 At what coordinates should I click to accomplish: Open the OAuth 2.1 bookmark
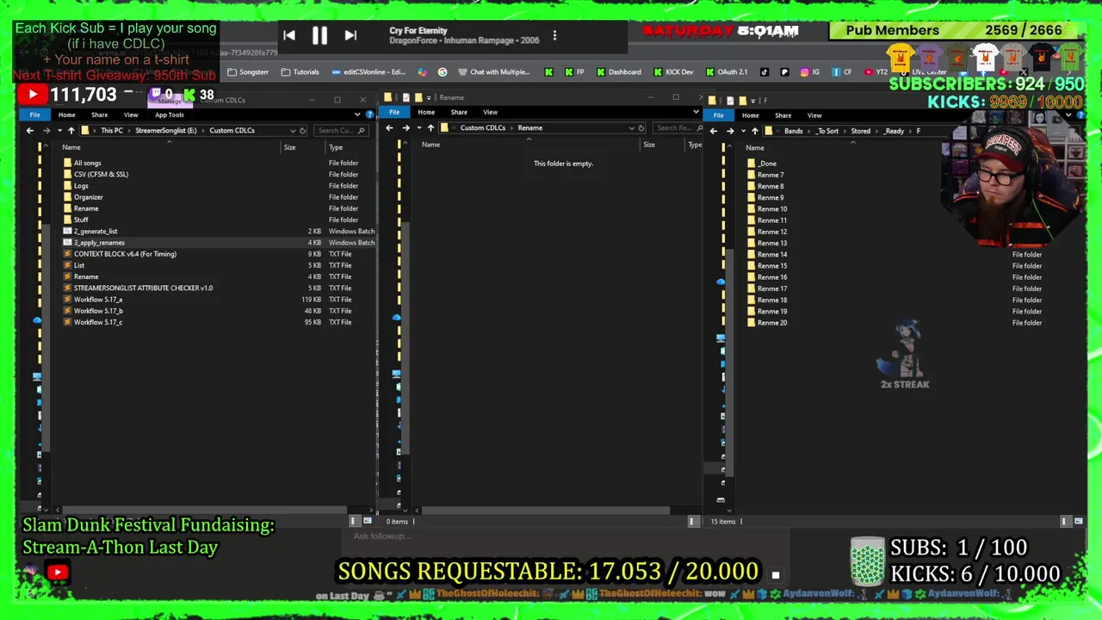[x=727, y=72]
